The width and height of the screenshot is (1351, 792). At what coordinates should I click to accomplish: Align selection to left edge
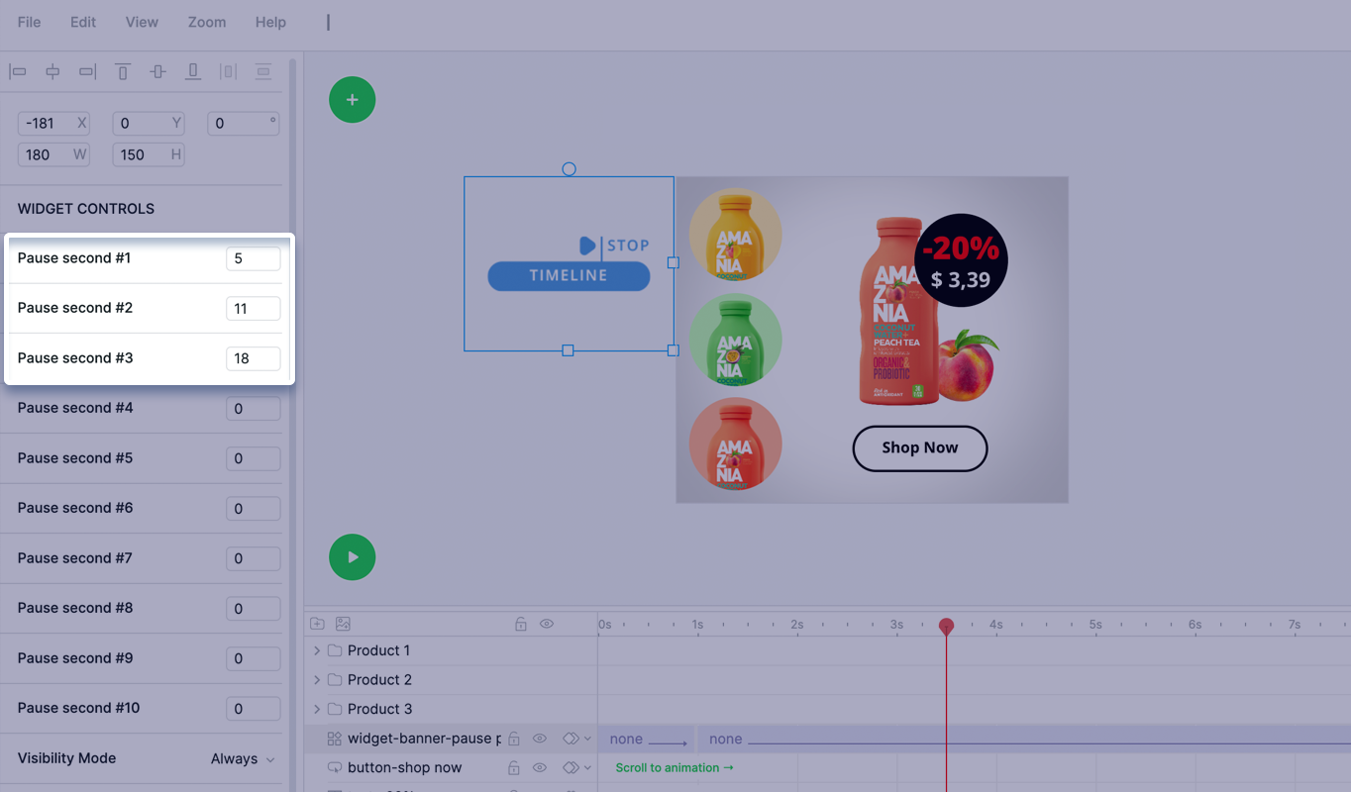(18, 71)
